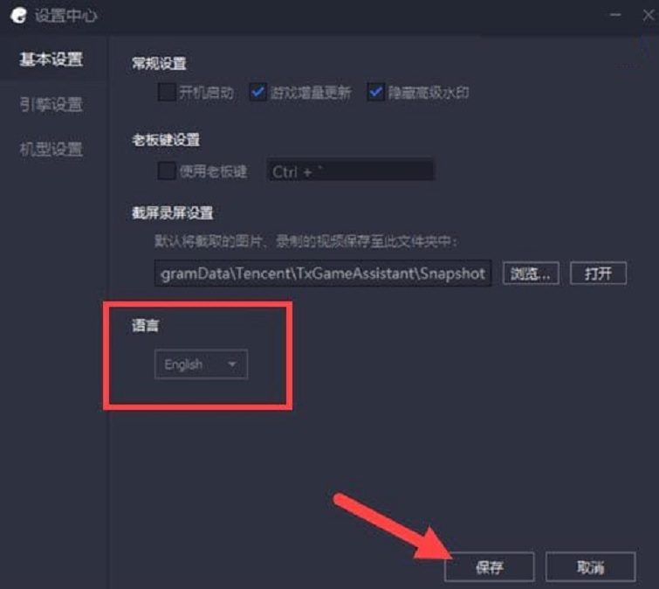Minimize the 设置中心 window
Image resolution: width=659 pixels, height=589 pixels.
point(615,15)
